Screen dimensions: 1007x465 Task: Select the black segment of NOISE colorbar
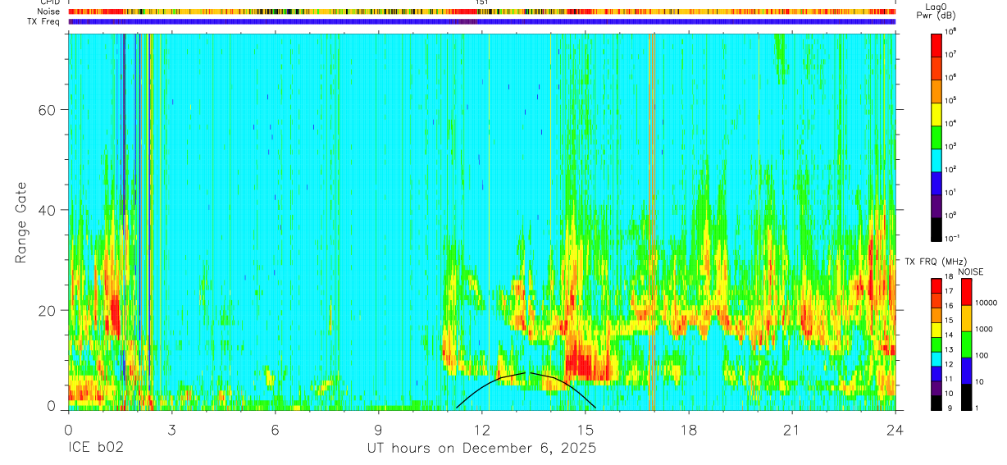[x=967, y=397]
